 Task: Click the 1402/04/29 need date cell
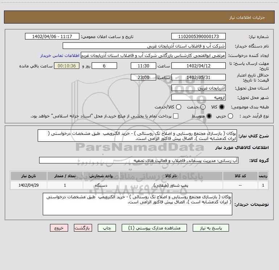29,185
